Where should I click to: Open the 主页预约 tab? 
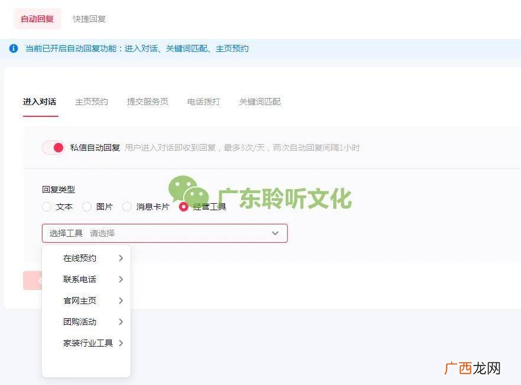pyautogui.click(x=92, y=102)
